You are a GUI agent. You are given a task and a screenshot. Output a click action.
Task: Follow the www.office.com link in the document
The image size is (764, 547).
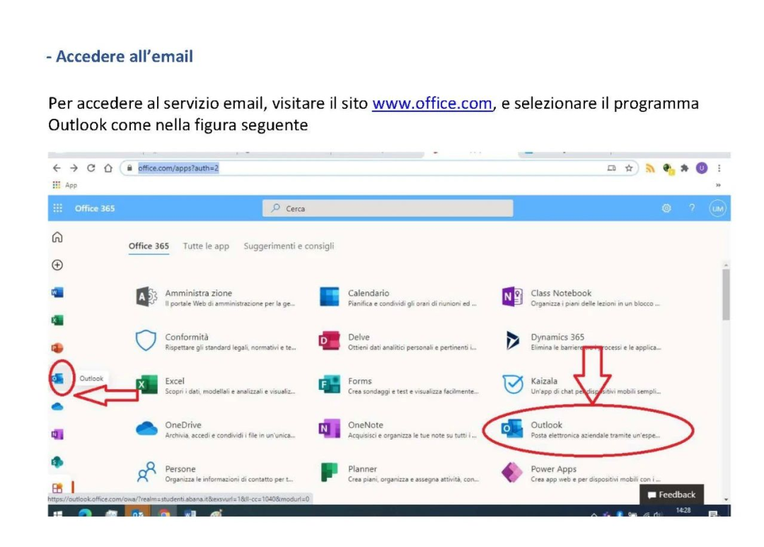coord(432,103)
